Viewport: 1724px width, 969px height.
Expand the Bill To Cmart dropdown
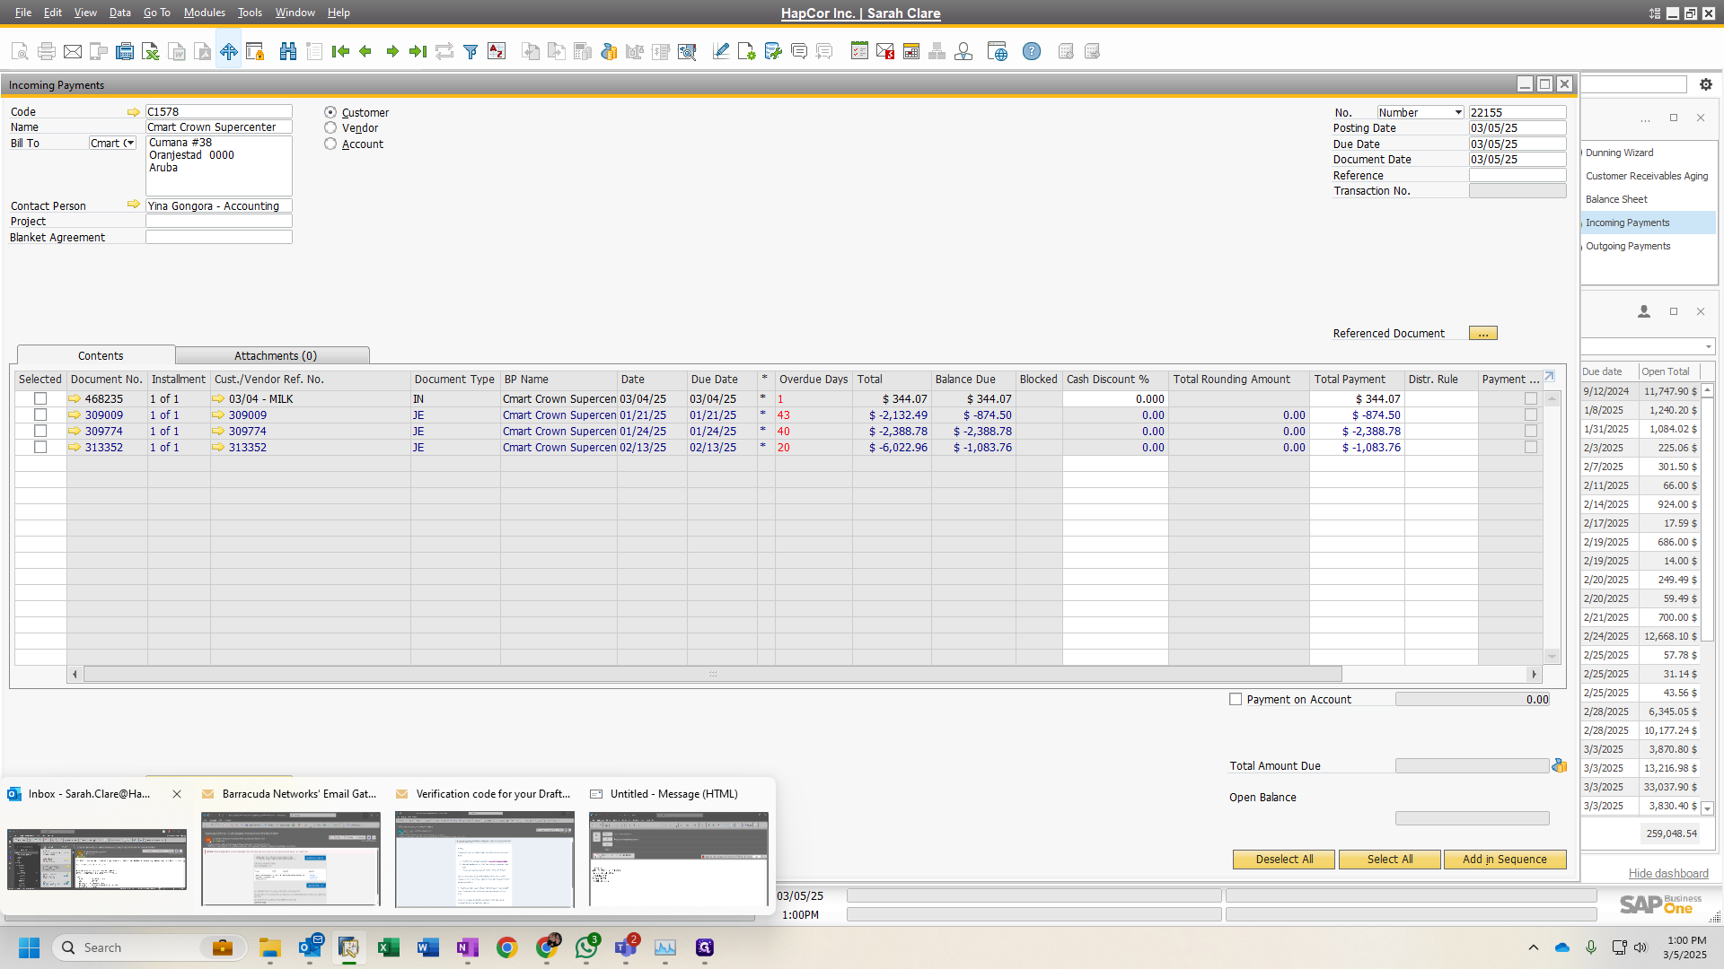(x=130, y=144)
